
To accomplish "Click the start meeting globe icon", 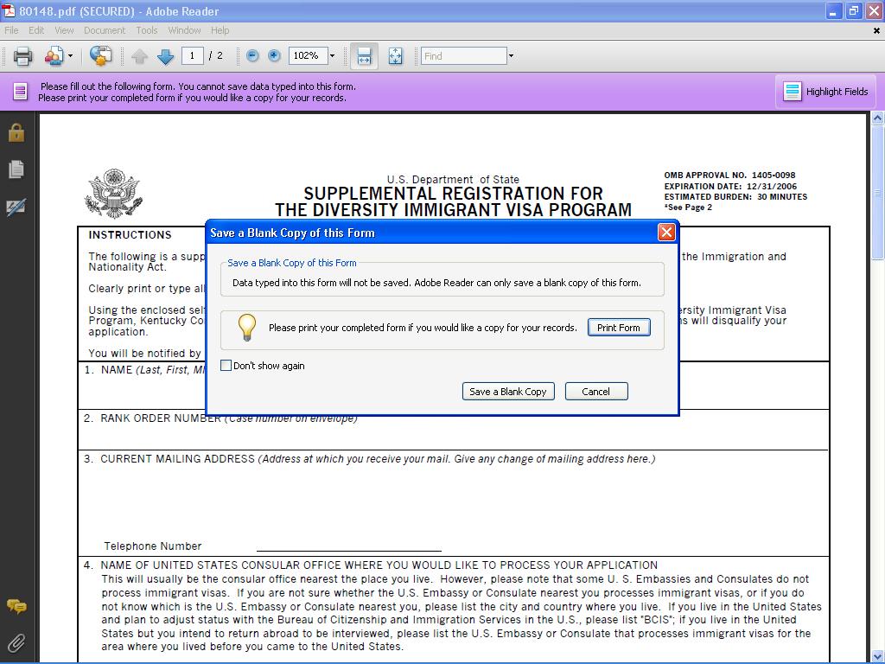I will pos(100,56).
